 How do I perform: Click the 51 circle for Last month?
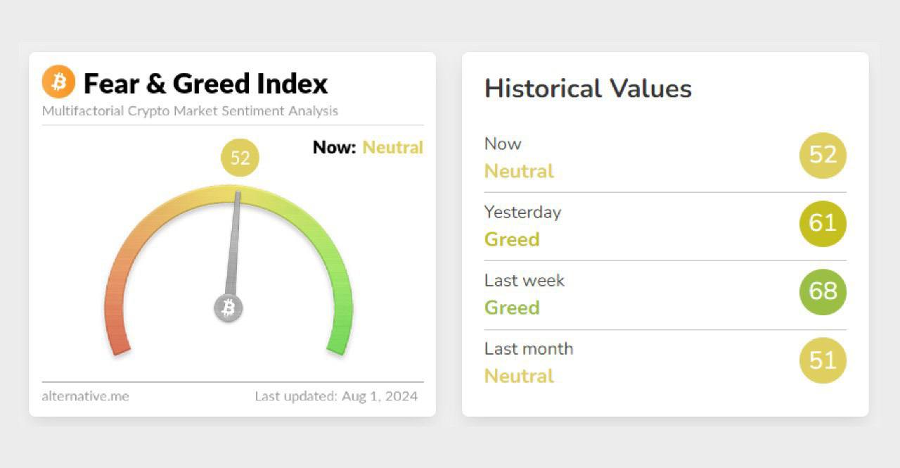823,360
